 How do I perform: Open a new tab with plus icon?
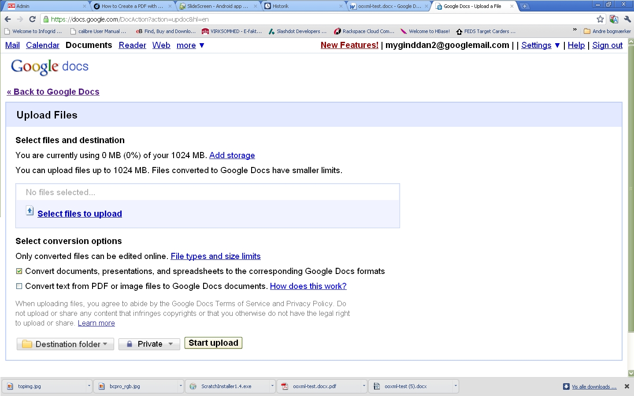(x=525, y=6)
